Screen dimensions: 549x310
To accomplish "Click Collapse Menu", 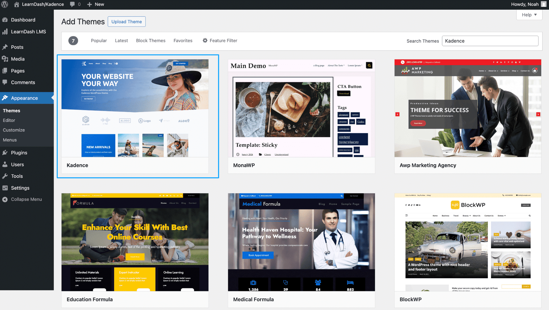I will [x=27, y=199].
